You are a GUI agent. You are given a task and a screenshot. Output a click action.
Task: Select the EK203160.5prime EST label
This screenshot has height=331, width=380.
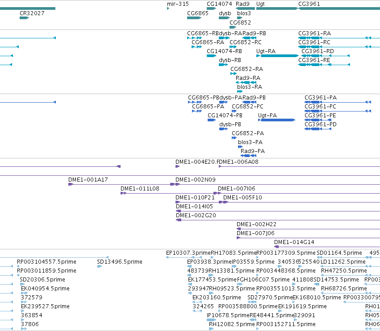click(x=217, y=298)
